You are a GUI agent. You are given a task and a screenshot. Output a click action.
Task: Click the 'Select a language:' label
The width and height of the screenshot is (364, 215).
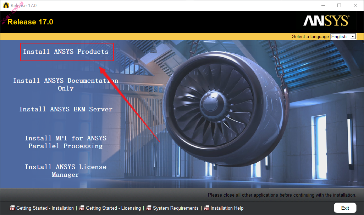click(311, 36)
